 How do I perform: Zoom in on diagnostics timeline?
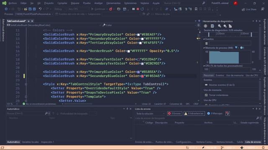[219, 26]
